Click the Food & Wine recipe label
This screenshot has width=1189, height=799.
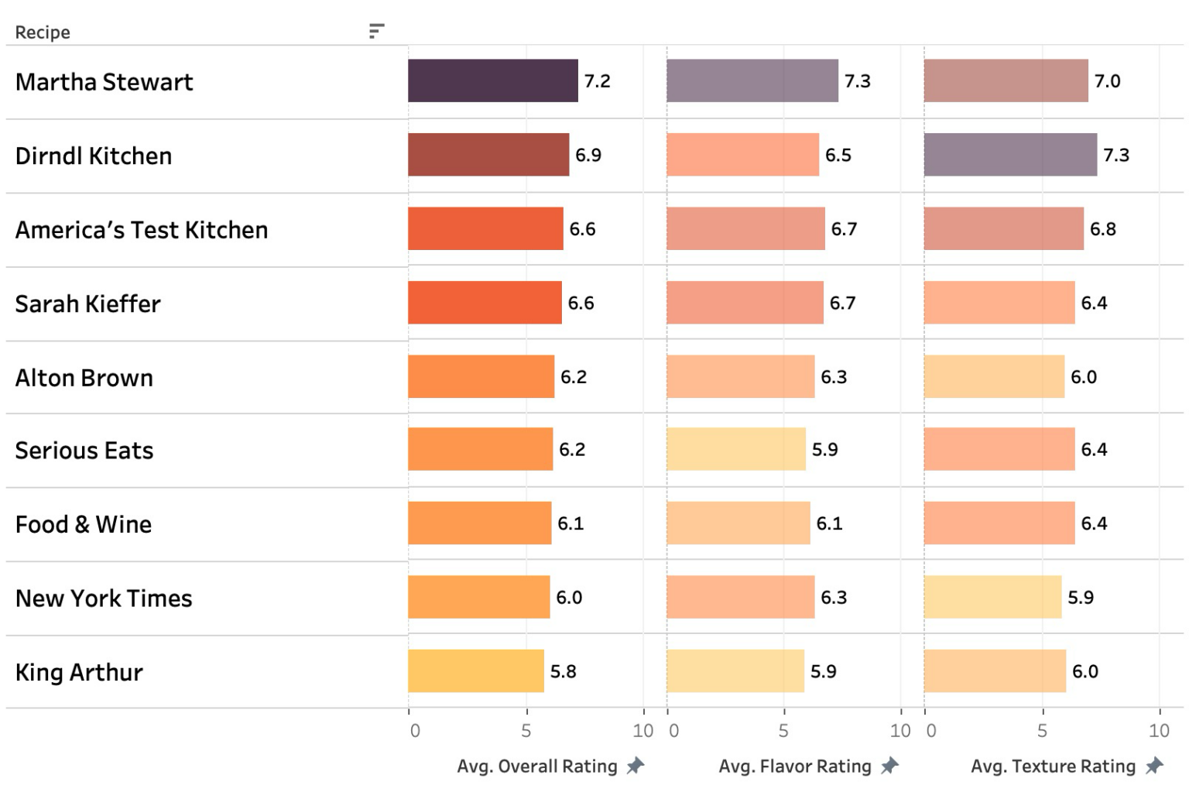(x=84, y=525)
